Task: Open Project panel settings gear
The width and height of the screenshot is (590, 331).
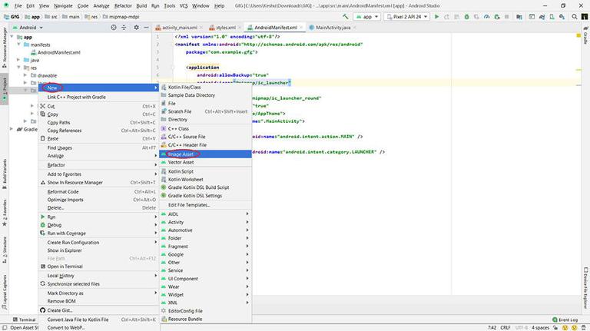Action: pyautogui.click(x=138, y=27)
